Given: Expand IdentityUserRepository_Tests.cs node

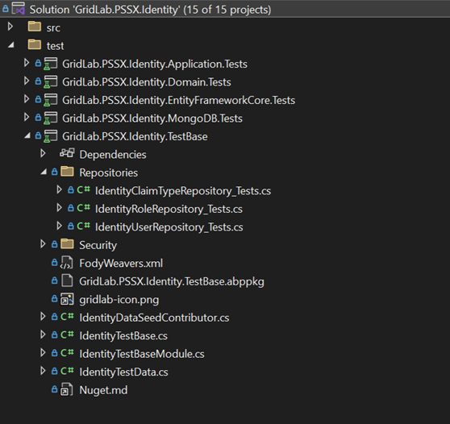Looking at the screenshot, I should click(x=59, y=226).
